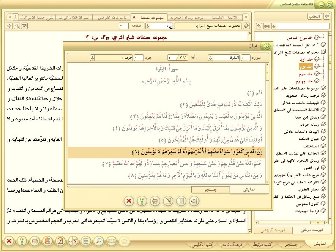The image size is (336, 252).
Task: Open the surah name dropdown showing البقرة
Action: click(210, 58)
